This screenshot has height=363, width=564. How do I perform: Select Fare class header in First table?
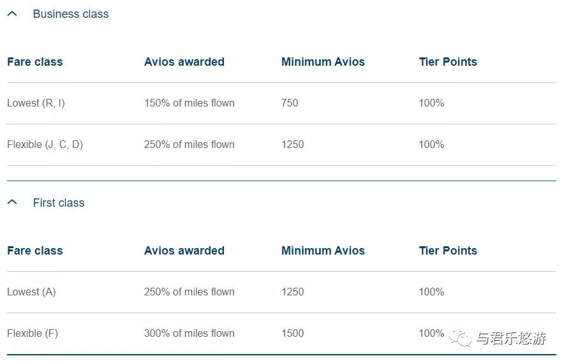pos(35,251)
